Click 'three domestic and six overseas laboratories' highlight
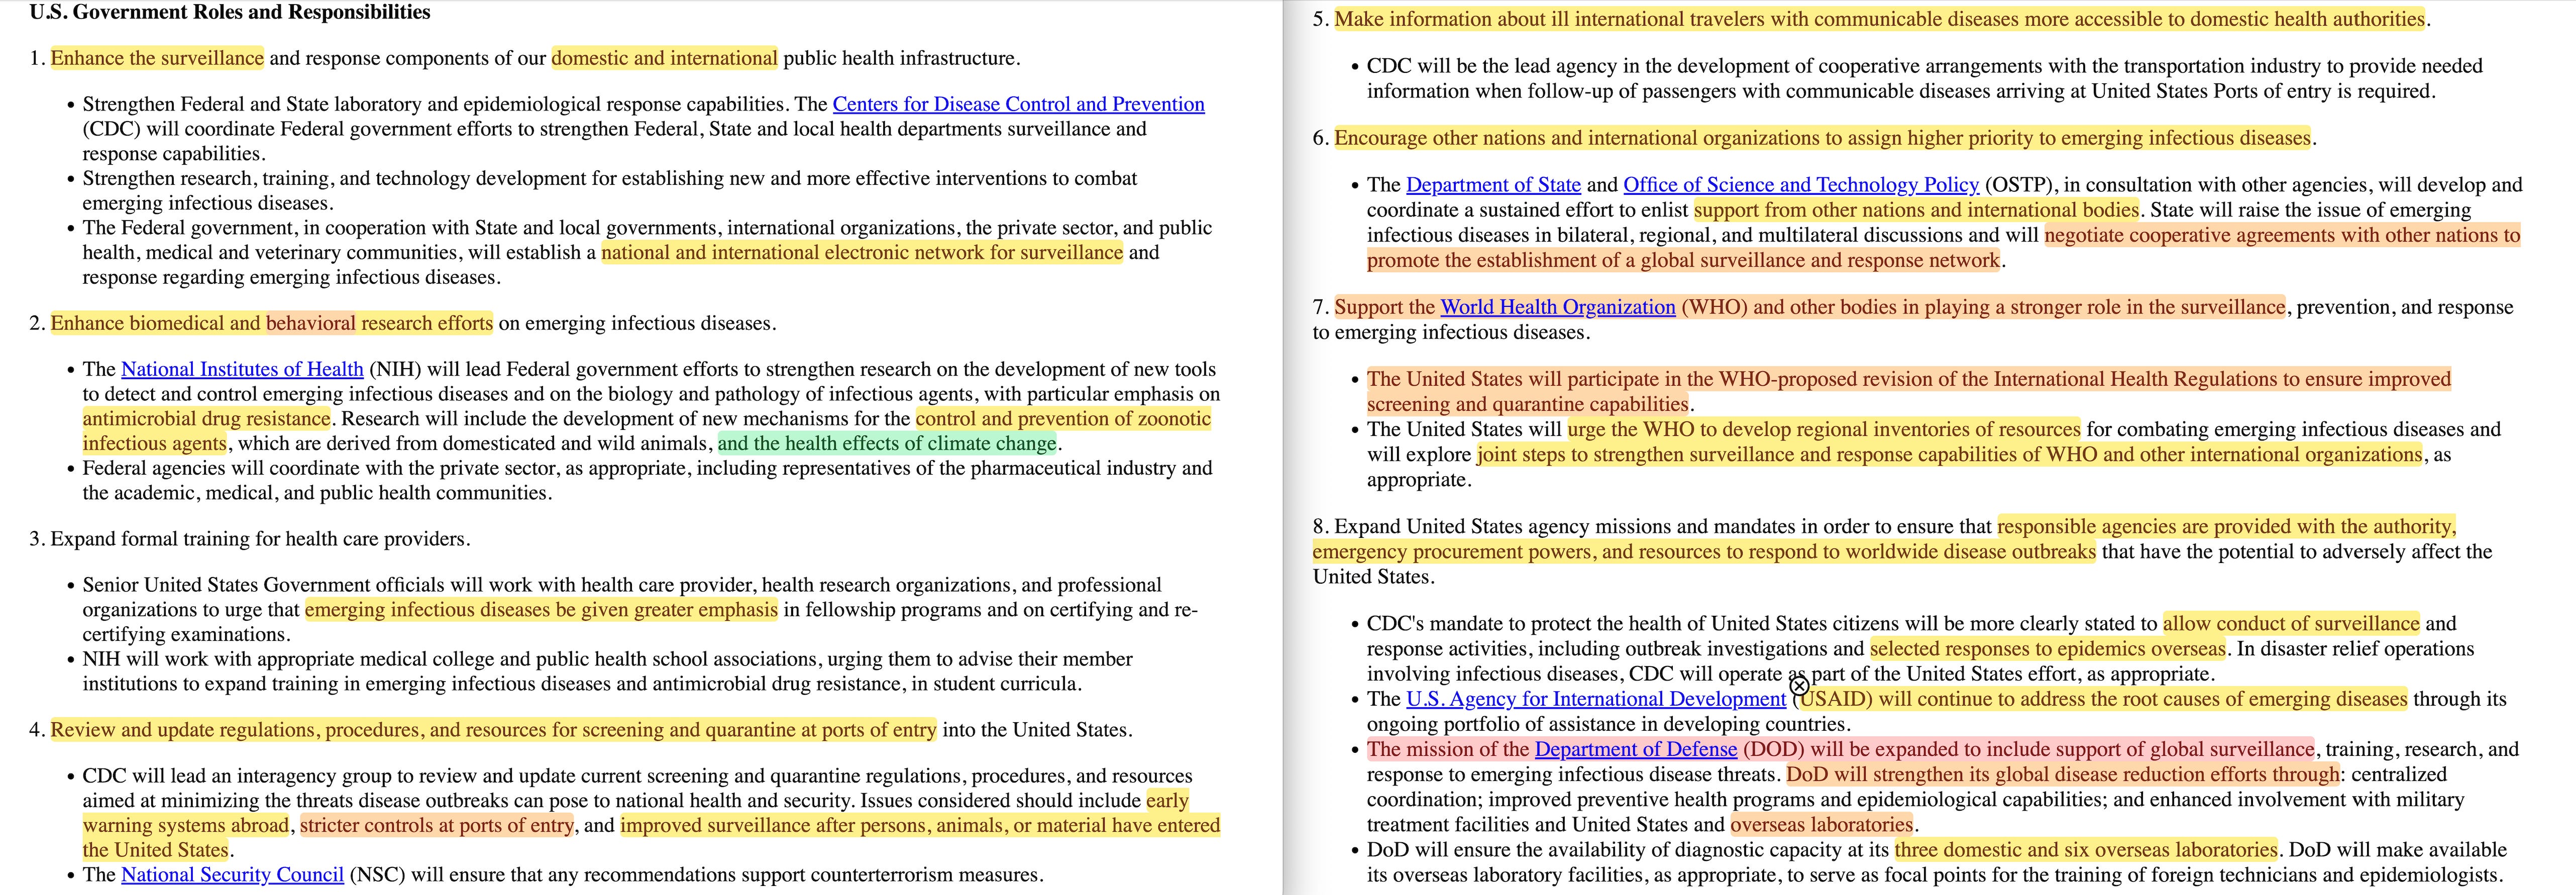2576x895 pixels. (2086, 851)
